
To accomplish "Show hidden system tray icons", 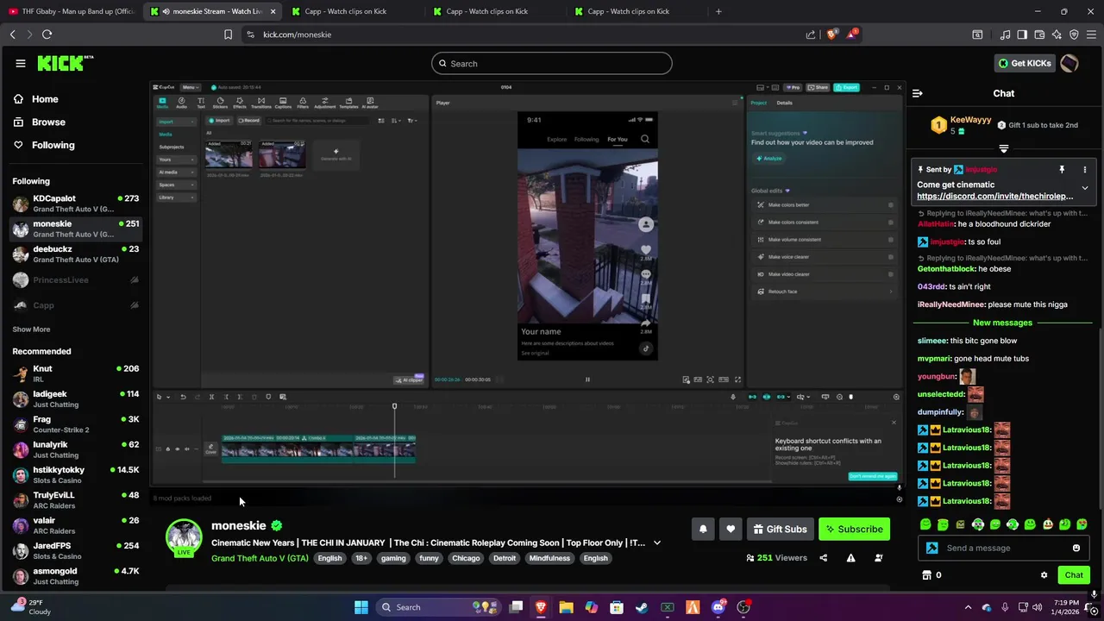I will pyautogui.click(x=968, y=607).
